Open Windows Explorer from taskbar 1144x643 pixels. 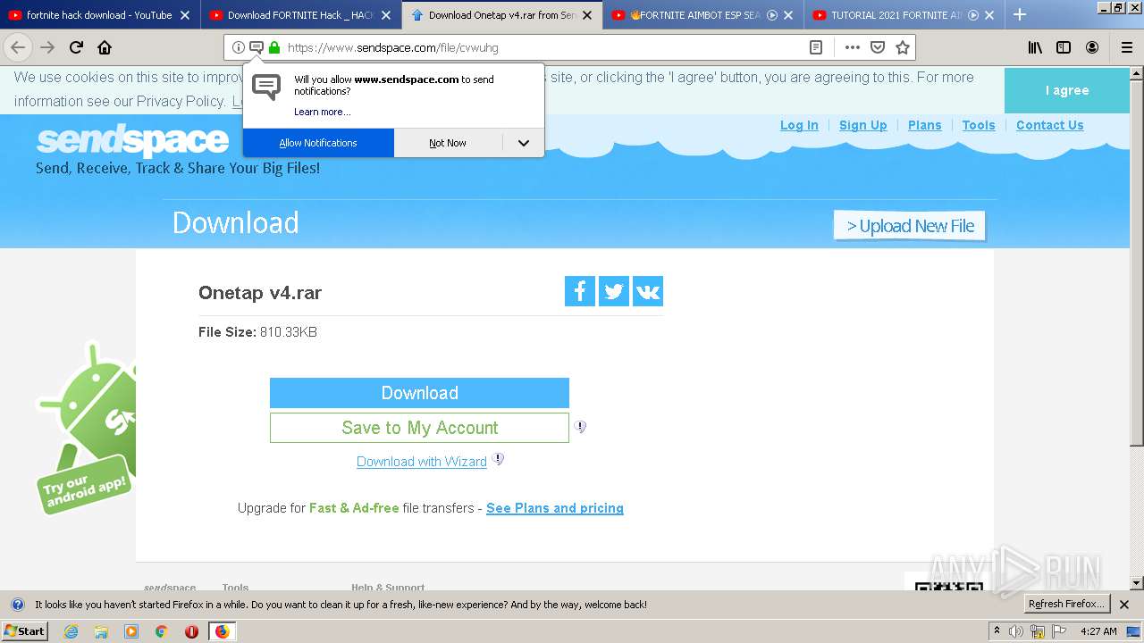[101, 631]
